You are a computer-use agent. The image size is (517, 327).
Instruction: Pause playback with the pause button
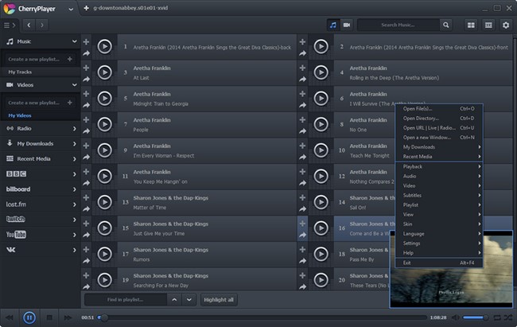tap(29, 317)
